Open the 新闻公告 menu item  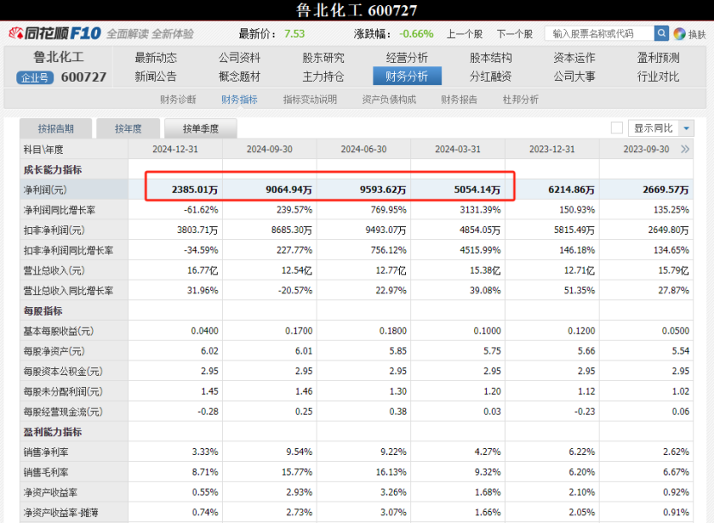[x=156, y=77]
